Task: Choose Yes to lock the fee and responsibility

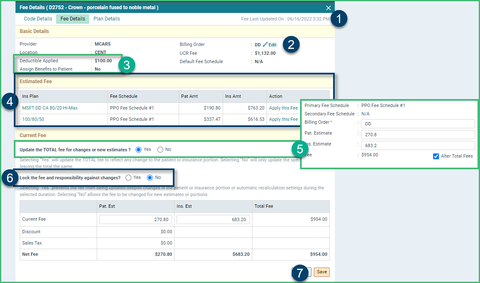Action: pyautogui.click(x=128, y=178)
